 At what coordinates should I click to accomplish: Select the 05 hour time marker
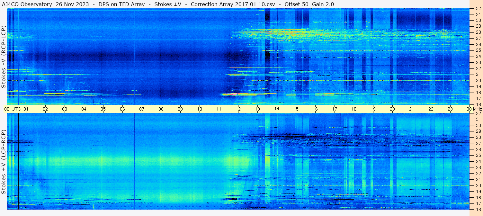click(103, 109)
